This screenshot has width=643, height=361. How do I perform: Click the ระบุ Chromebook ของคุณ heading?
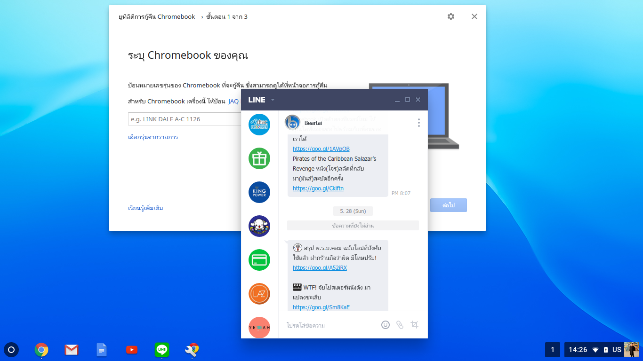tap(188, 55)
